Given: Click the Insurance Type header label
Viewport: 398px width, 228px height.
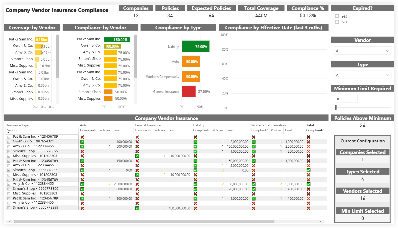Looking at the screenshot, I should 18,125.
